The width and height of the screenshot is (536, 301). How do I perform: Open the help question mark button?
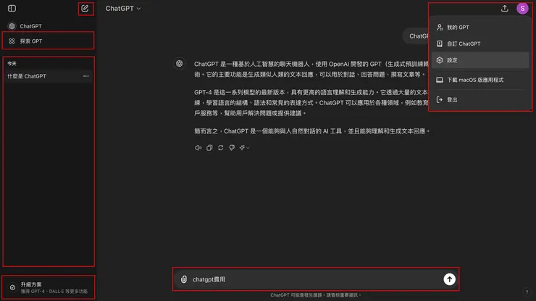527,292
